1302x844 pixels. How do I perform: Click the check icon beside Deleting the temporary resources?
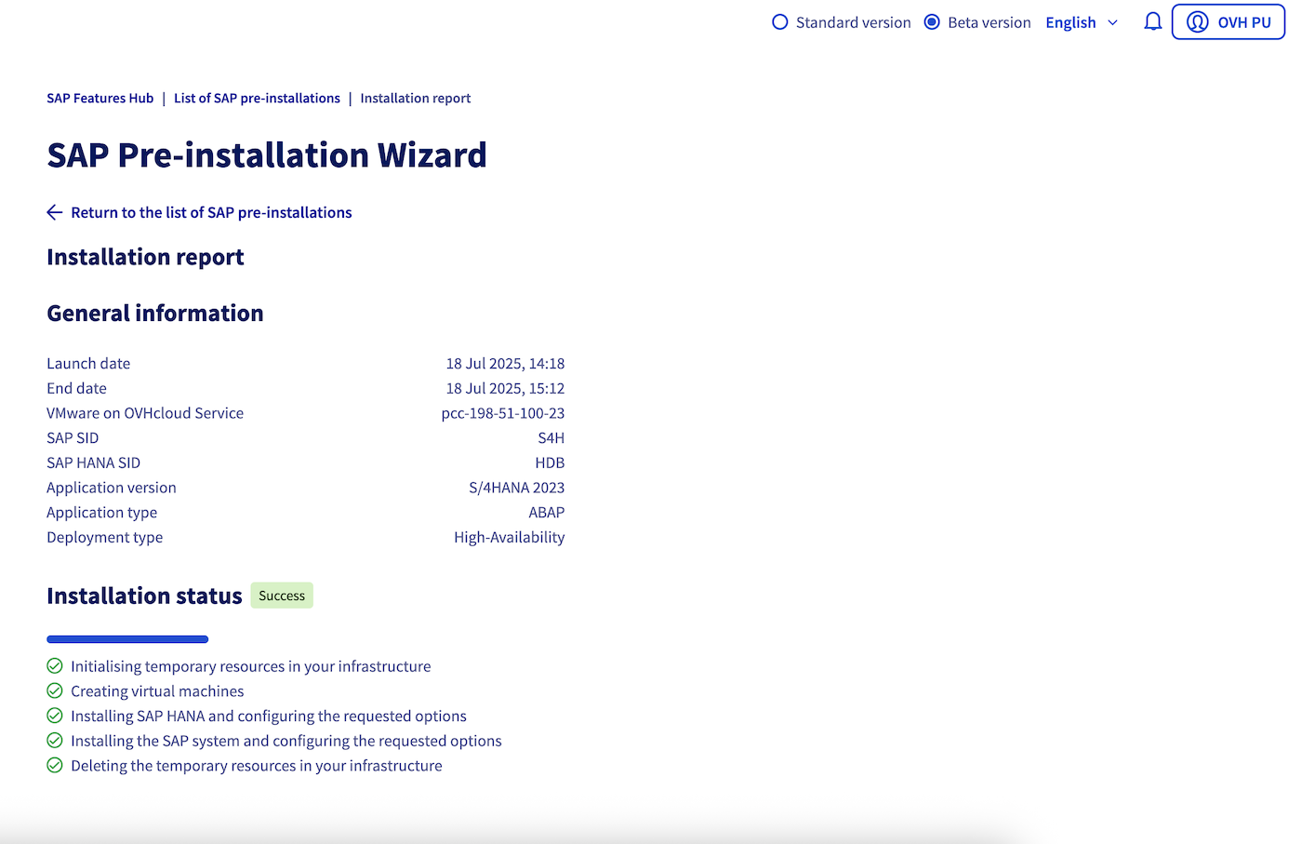click(x=54, y=765)
